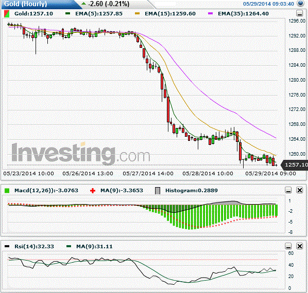Click the 05/29/2014 09:03:40 timestamp
This screenshot has width=308, height=293.
click(x=268, y=4)
